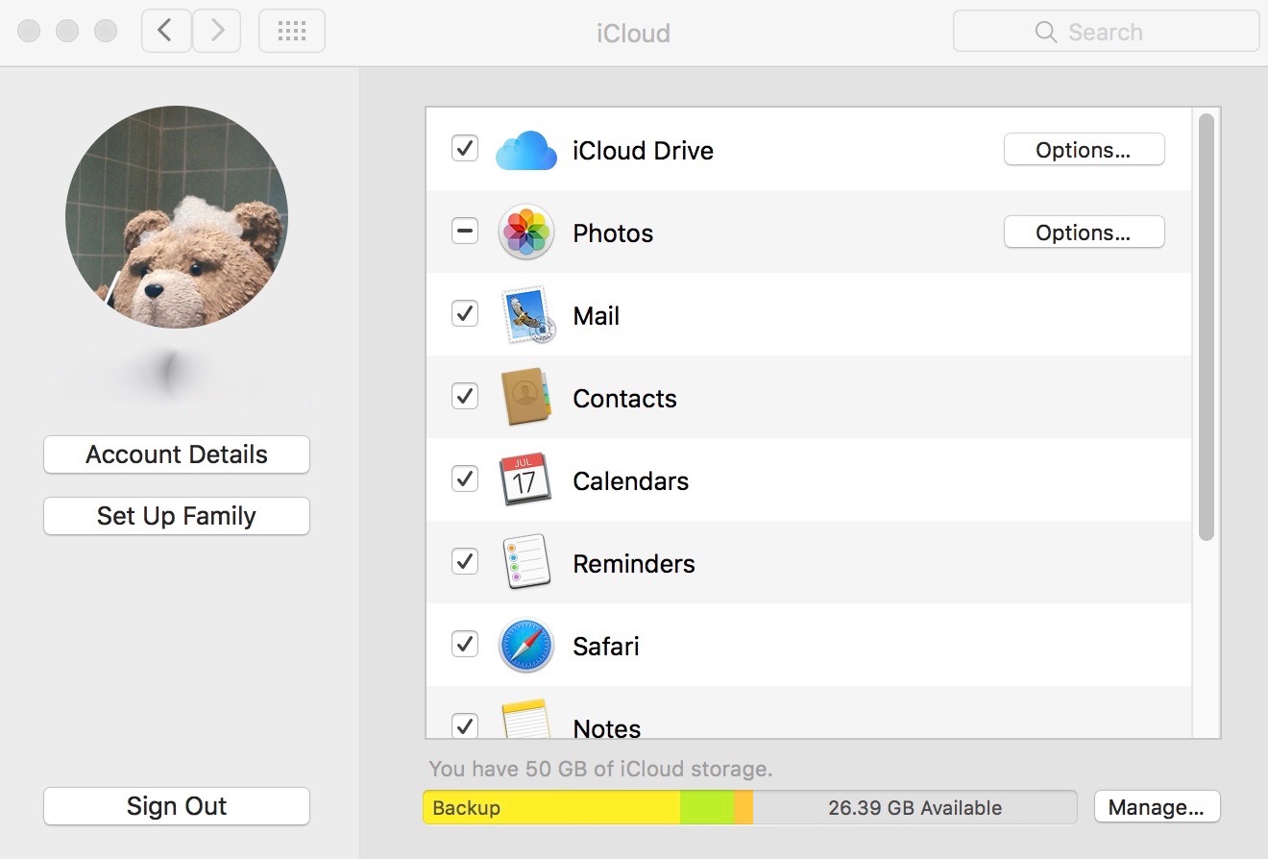Uncheck the Mail checkbox
1268x859 pixels.
(x=465, y=313)
